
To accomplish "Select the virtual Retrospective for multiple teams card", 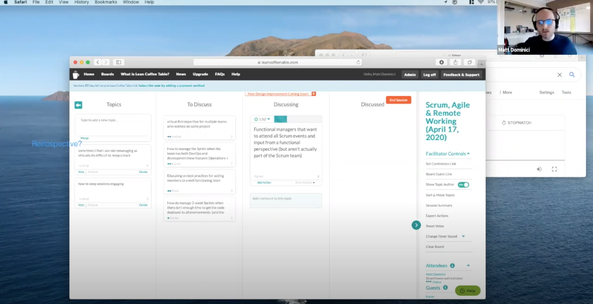I will coord(199,127).
